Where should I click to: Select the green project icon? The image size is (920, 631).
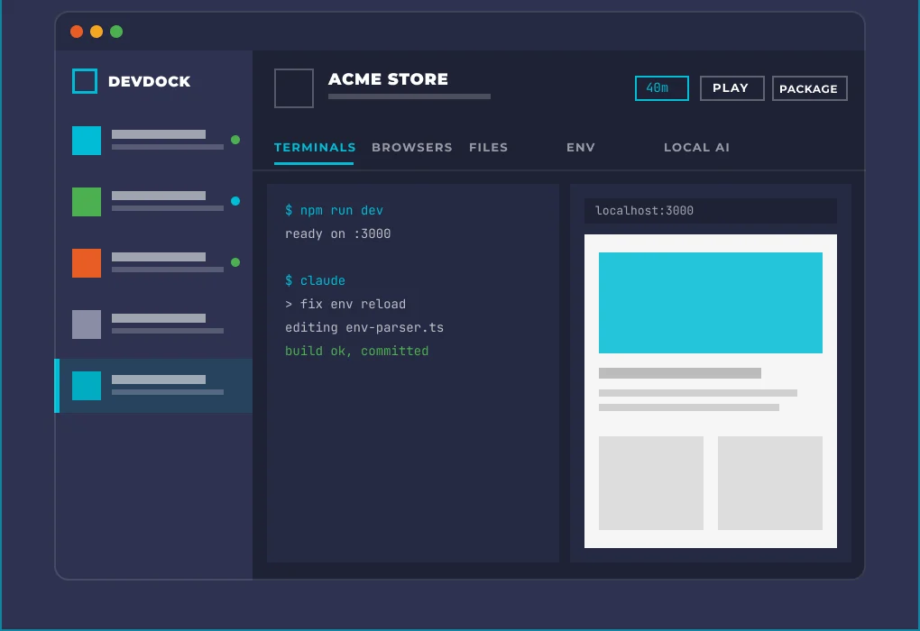tap(87, 202)
